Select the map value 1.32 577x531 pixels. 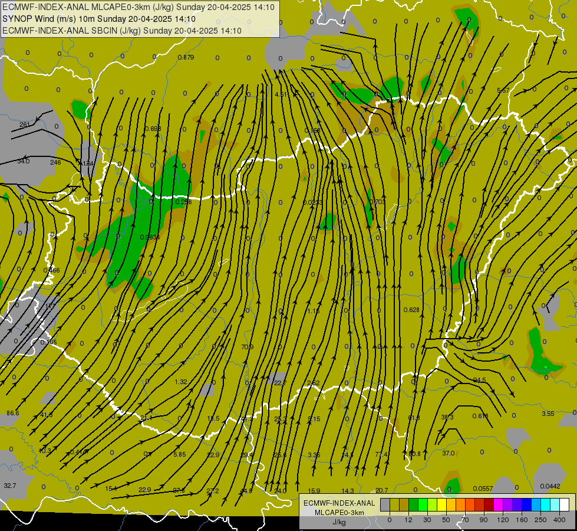pos(181,382)
